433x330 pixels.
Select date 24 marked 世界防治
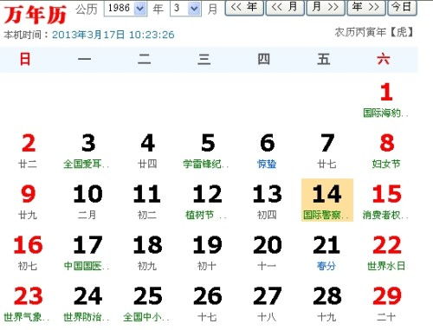click(x=87, y=303)
